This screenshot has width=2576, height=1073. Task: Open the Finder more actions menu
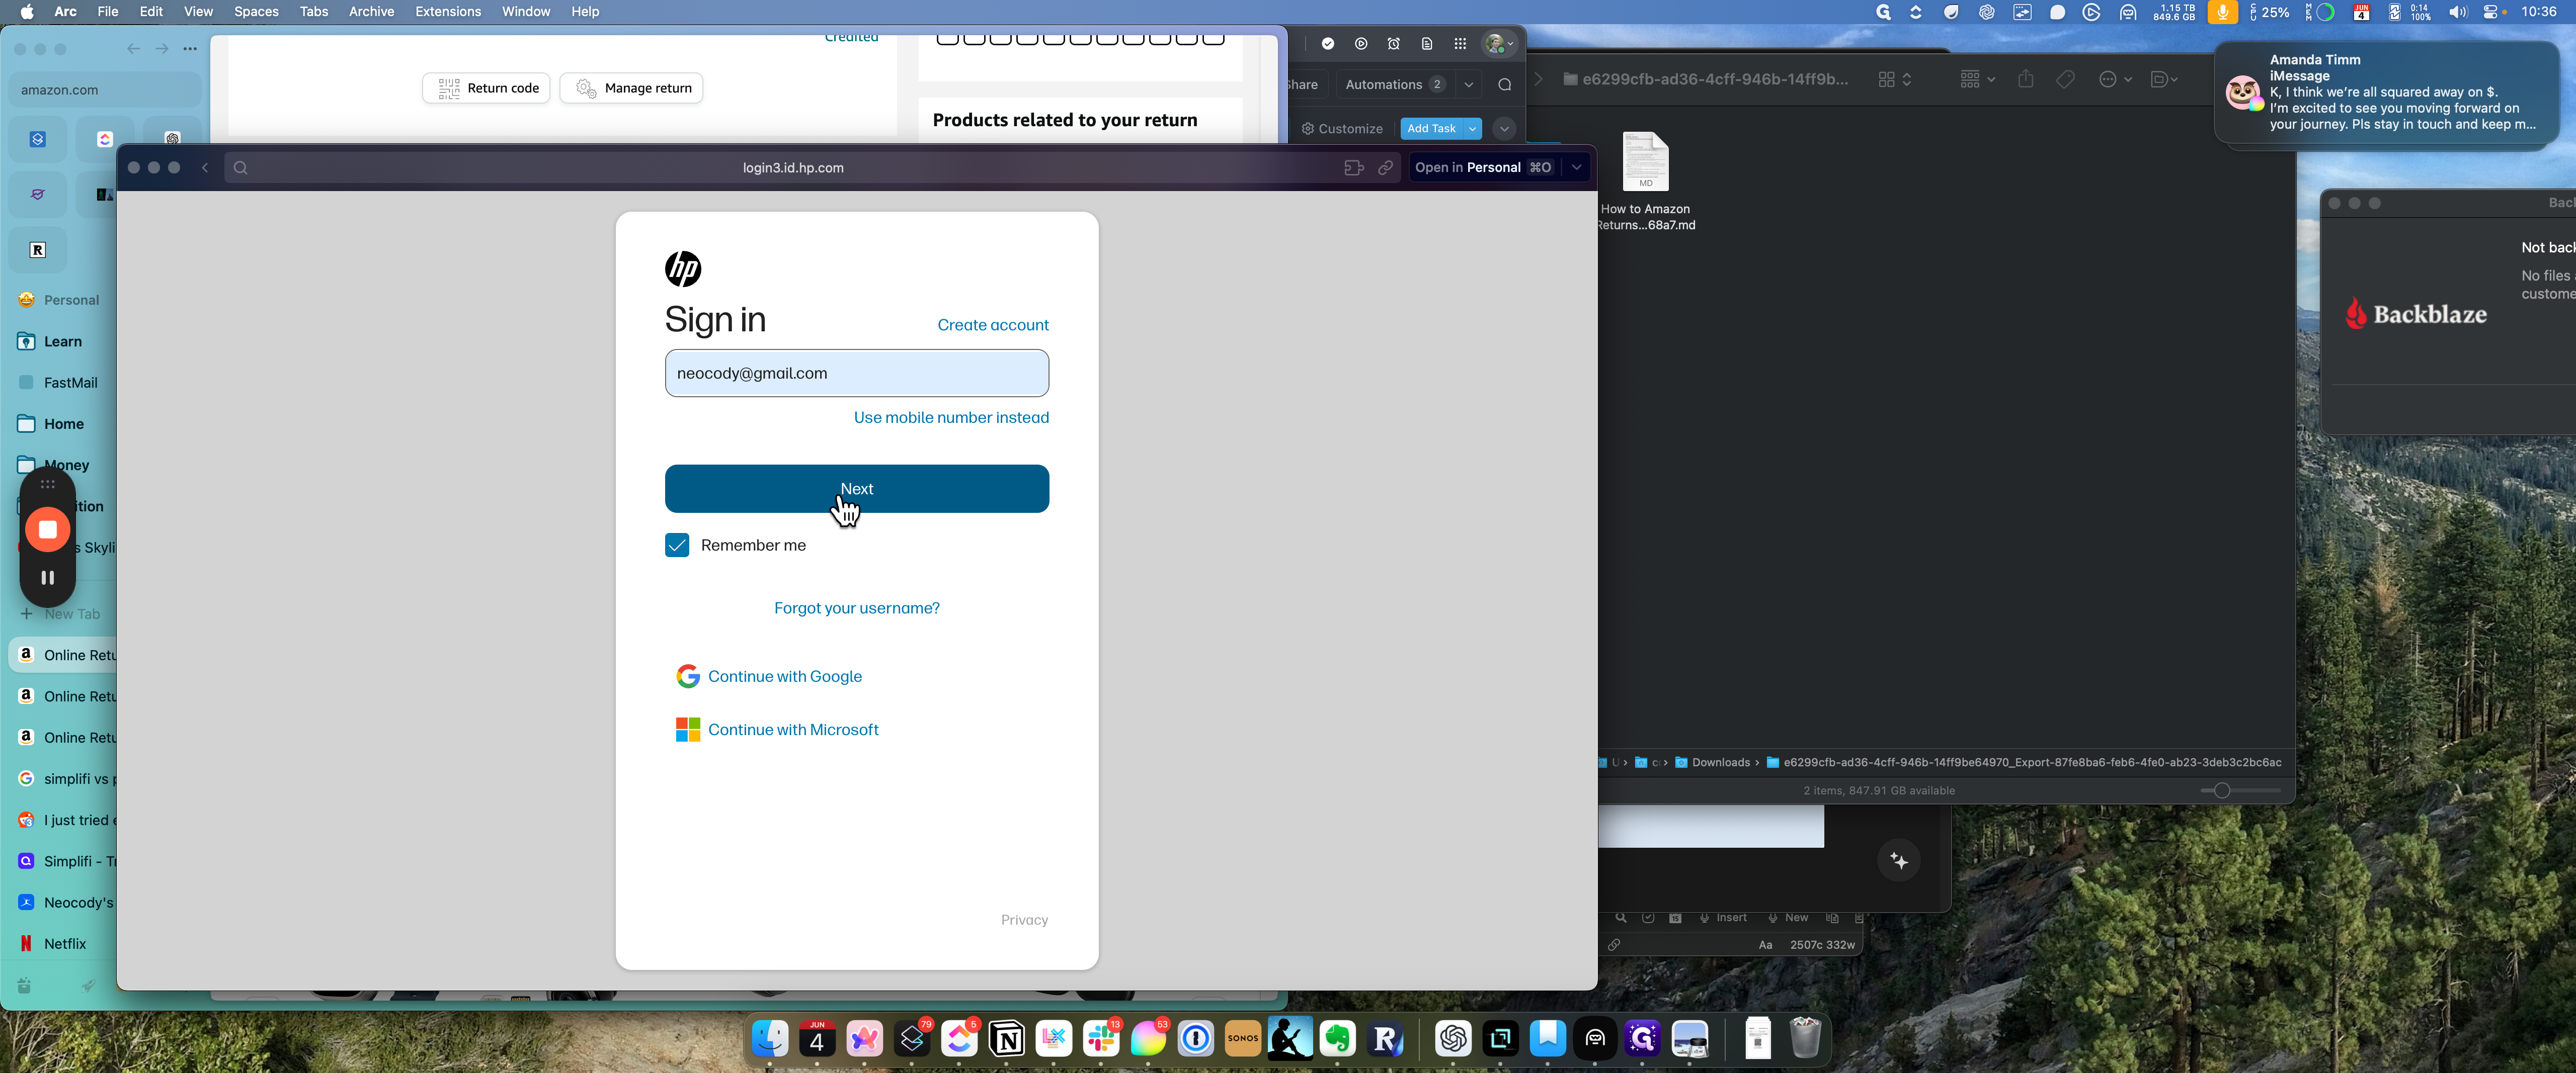click(2115, 79)
